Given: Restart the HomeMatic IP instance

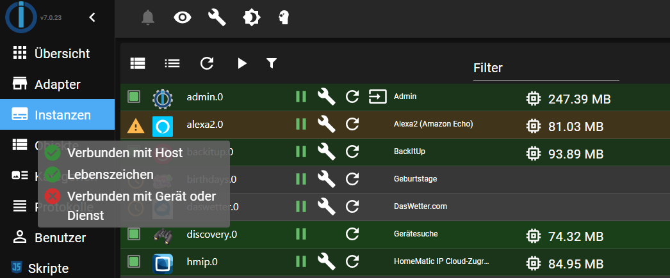Looking at the screenshot, I should pyautogui.click(x=352, y=261).
